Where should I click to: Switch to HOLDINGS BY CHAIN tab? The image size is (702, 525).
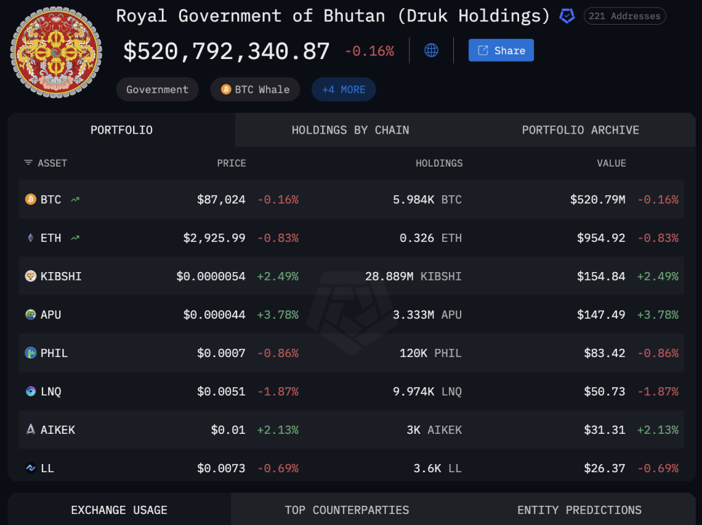(x=350, y=130)
